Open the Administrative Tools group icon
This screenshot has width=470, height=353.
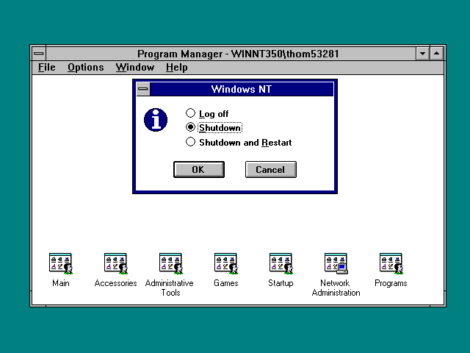[x=170, y=263]
